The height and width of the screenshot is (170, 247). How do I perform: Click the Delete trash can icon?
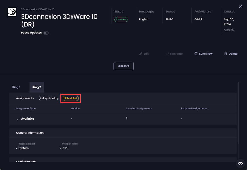[x=225, y=54]
